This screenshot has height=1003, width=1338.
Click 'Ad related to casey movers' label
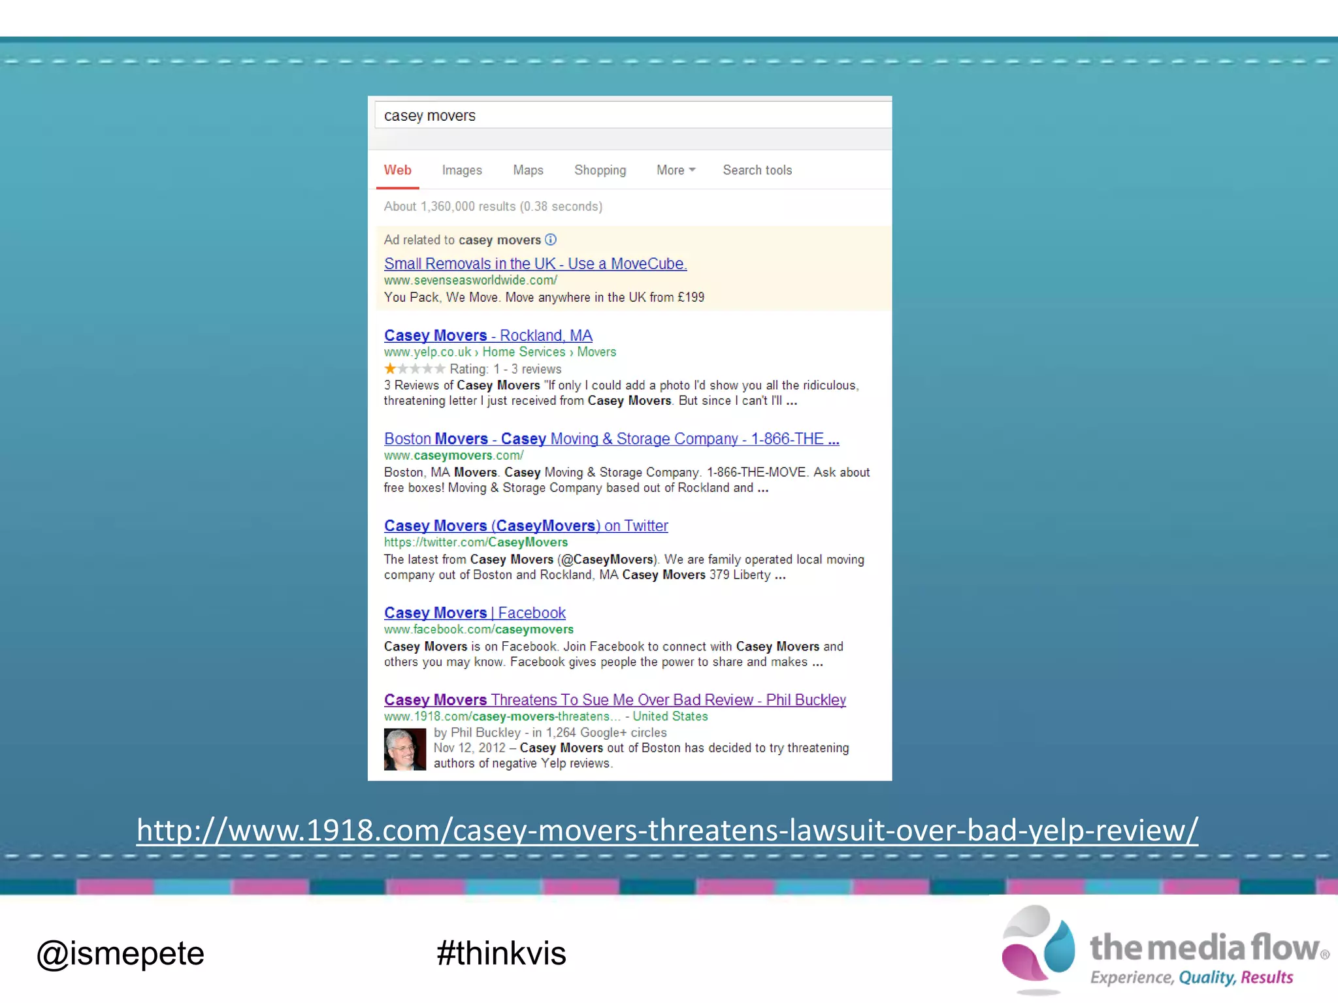(463, 240)
